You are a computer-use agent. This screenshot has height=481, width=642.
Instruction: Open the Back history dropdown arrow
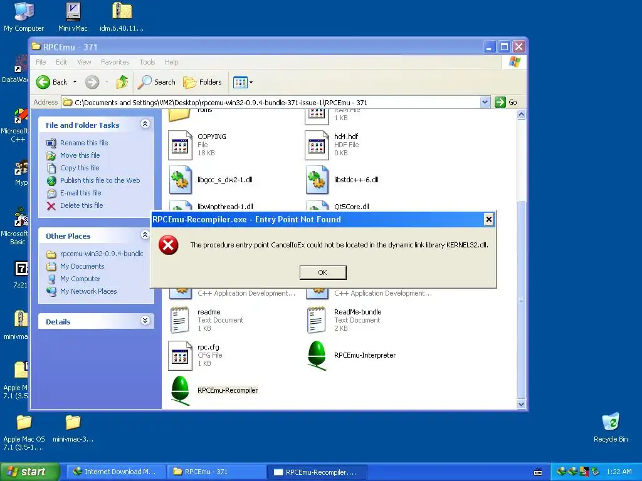(x=75, y=82)
